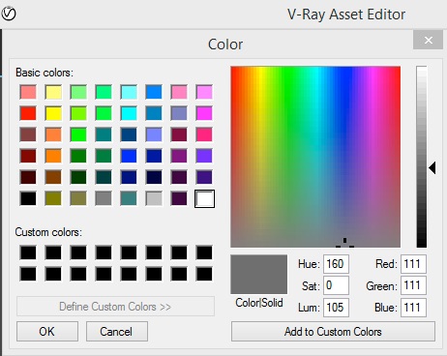Select the light pink swatch in top row
The width and height of the screenshot is (447, 356).
[x=179, y=92]
